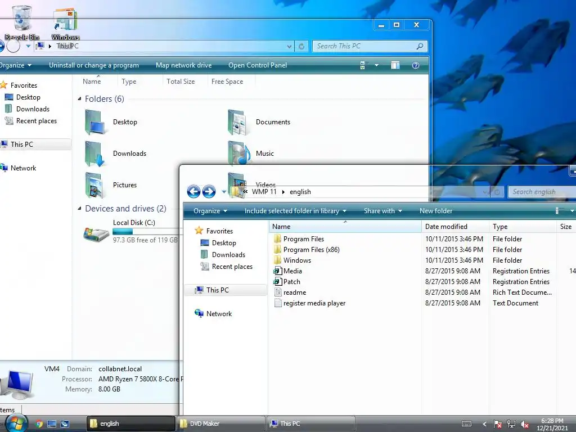Click the Local Disk (C:) usage bar
The height and width of the screenshot is (432, 576).
click(147, 231)
